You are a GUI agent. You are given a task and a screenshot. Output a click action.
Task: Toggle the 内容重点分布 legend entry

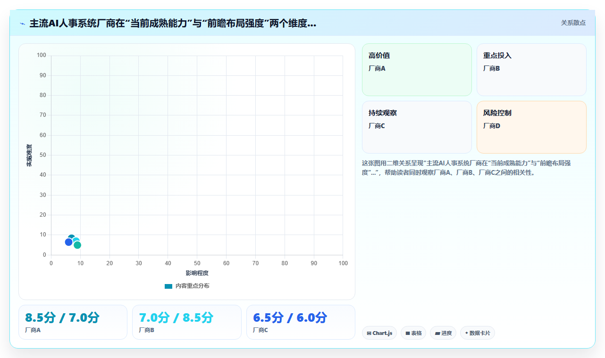[187, 286]
